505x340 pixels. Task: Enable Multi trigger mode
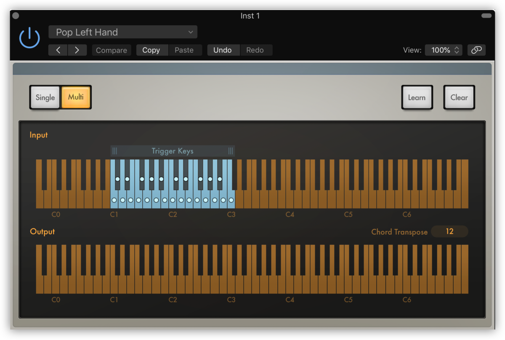tap(76, 97)
